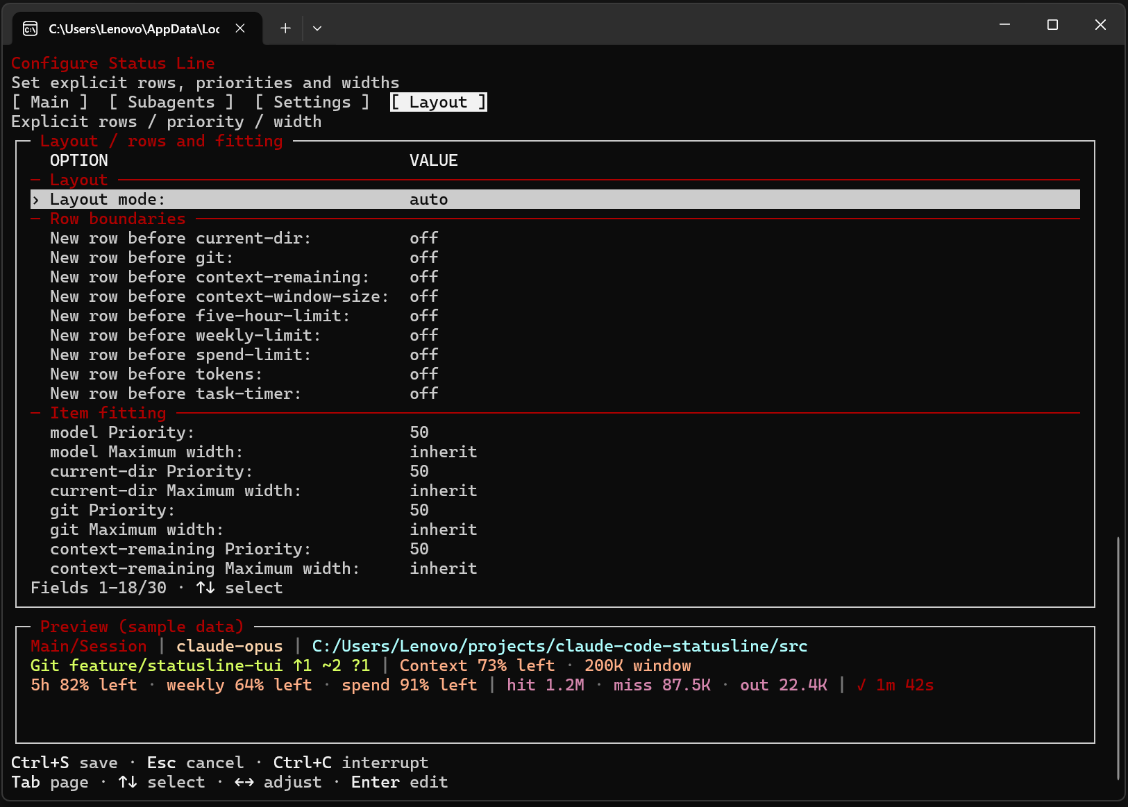Click the Enter edit hint
1128x807 pixels.
400,782
